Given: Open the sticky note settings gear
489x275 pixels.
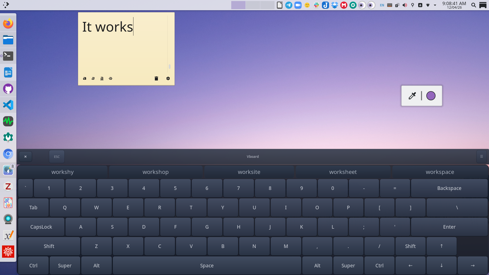Looking at the screenshot, I should 168,78.
